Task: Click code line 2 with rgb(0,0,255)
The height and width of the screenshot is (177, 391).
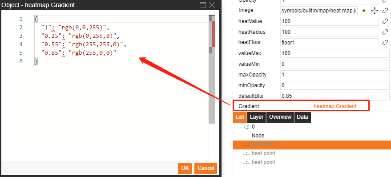Action: (76, 28)
